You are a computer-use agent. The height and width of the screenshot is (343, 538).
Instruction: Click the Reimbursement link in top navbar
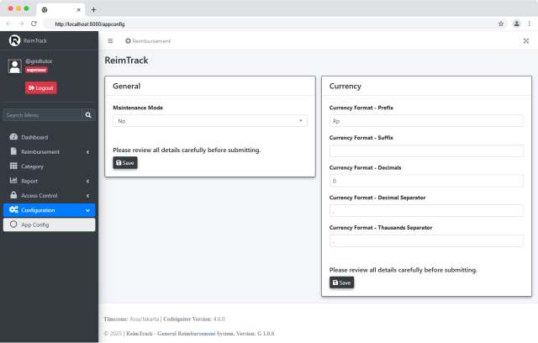(x=148, y=40)
